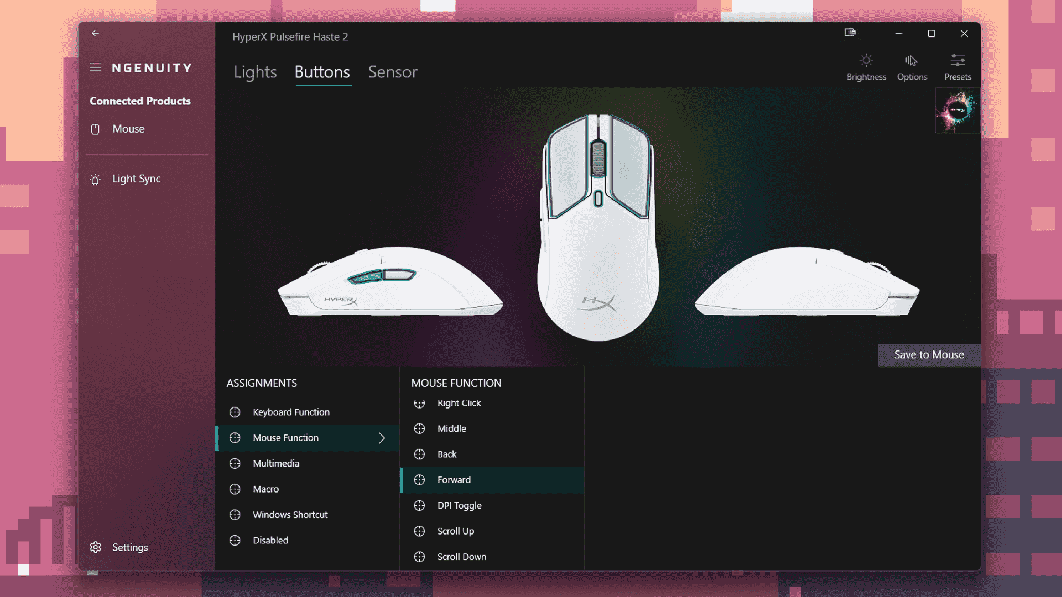
Task: Click the Presets thumbnail in top-right corner
Action: pyautogui.click(x=955, y=109)
